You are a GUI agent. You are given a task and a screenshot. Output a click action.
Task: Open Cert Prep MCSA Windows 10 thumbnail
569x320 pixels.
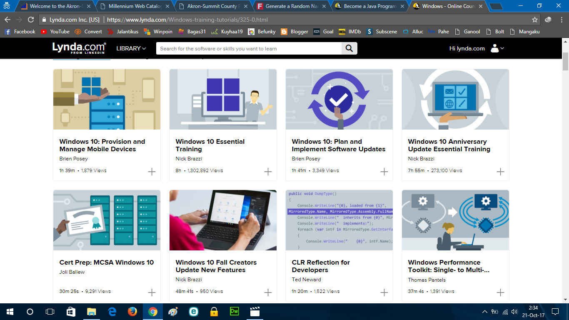[107, 220]
